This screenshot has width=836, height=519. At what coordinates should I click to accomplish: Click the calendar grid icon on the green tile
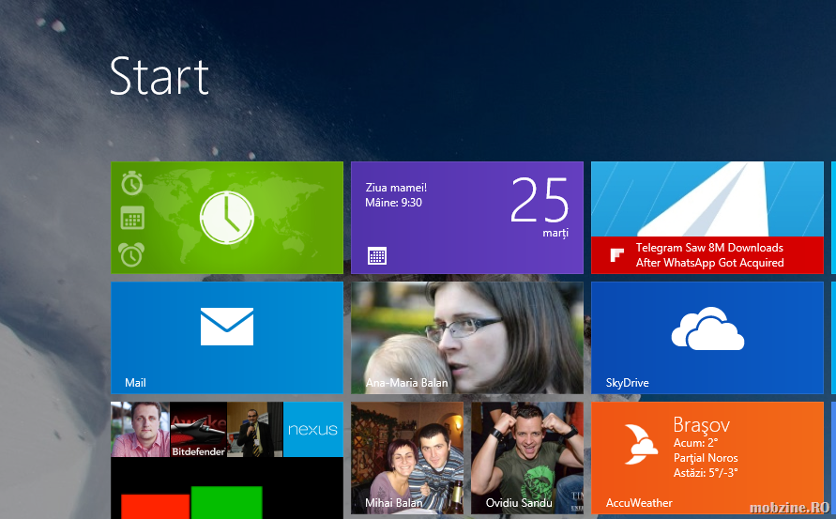click(132, 218)
